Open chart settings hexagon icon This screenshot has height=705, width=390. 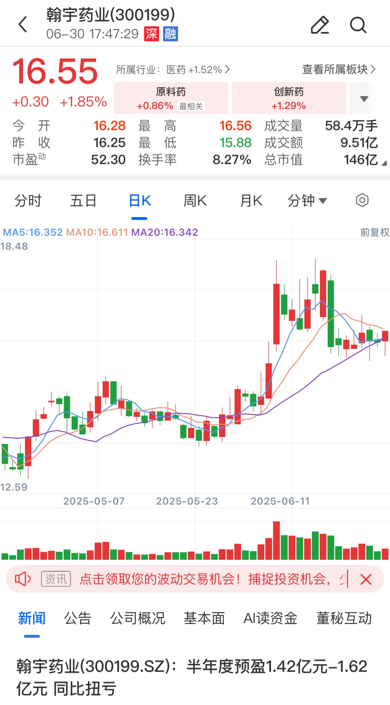(362, 200)
